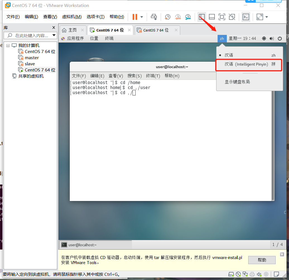Click the accessibility icon in guest top bar
Screen dimensions: 289x280
[x=264, y=38]
